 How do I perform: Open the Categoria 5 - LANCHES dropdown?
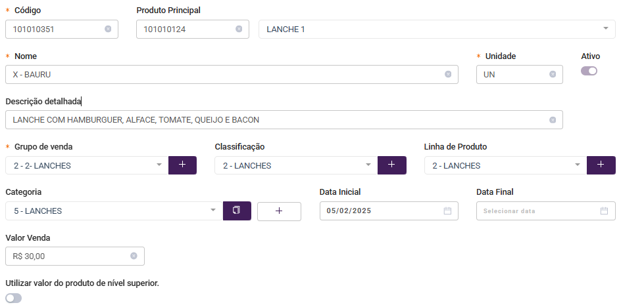coord(114,211)
